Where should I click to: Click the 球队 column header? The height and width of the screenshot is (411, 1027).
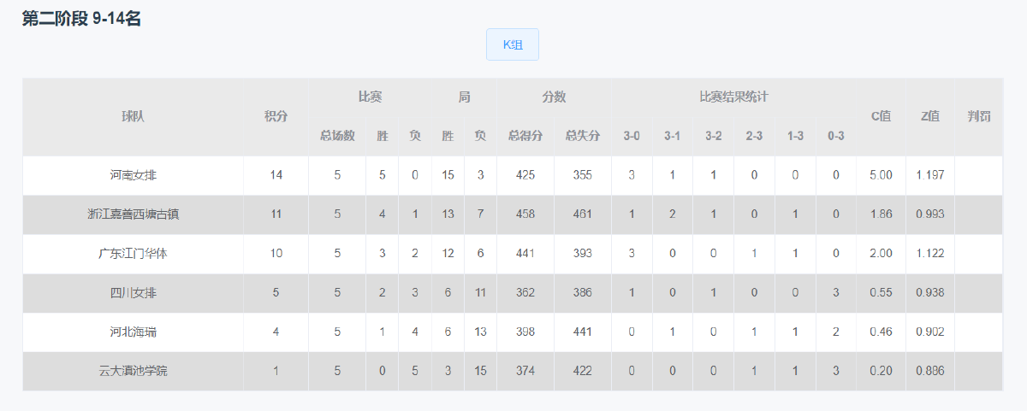coord(133,116)
